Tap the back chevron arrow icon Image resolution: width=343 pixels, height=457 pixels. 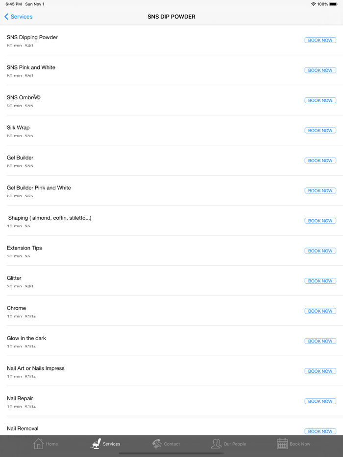pyautogui.click(x=6, y=17)
